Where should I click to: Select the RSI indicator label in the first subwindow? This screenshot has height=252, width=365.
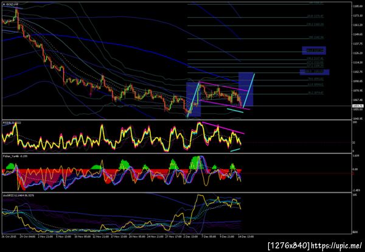point(12,122)
